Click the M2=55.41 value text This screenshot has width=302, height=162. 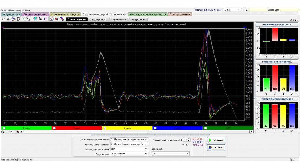pyautogui.click(x=197, y=142)
